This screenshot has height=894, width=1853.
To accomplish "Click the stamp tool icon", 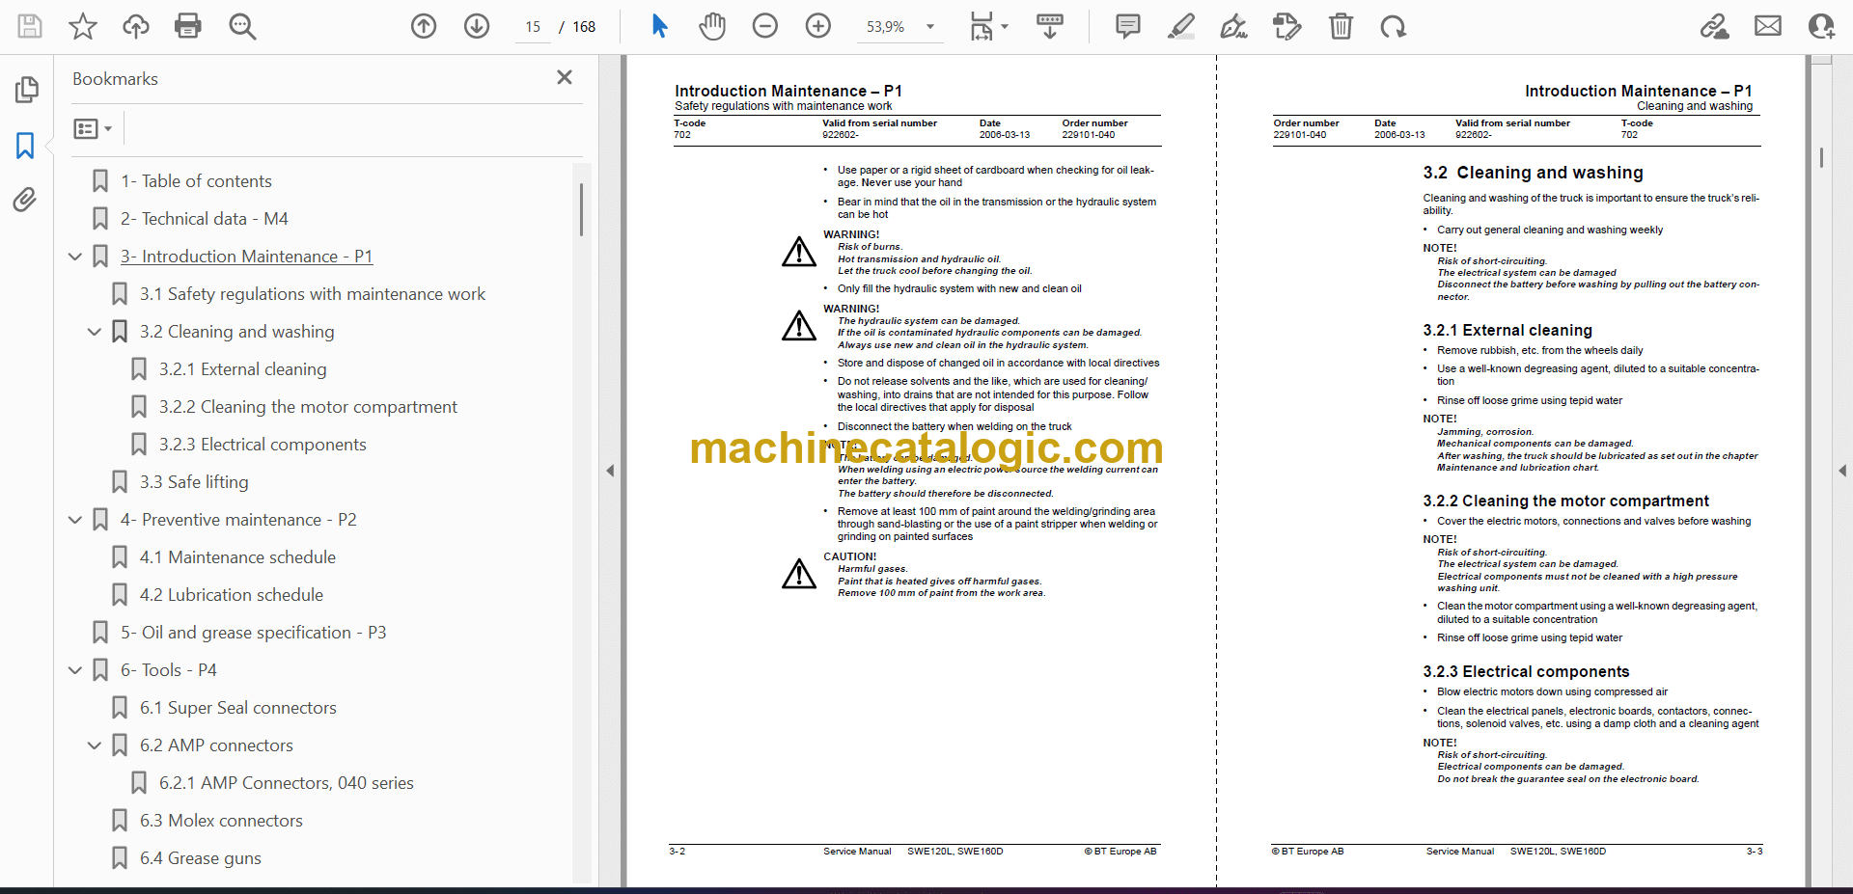I will pos(1286,26).
